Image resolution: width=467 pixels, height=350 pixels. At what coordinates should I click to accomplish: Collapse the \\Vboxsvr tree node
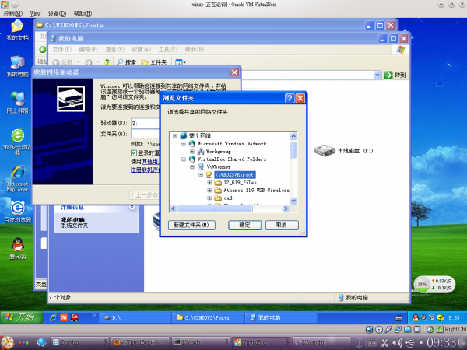192,167
